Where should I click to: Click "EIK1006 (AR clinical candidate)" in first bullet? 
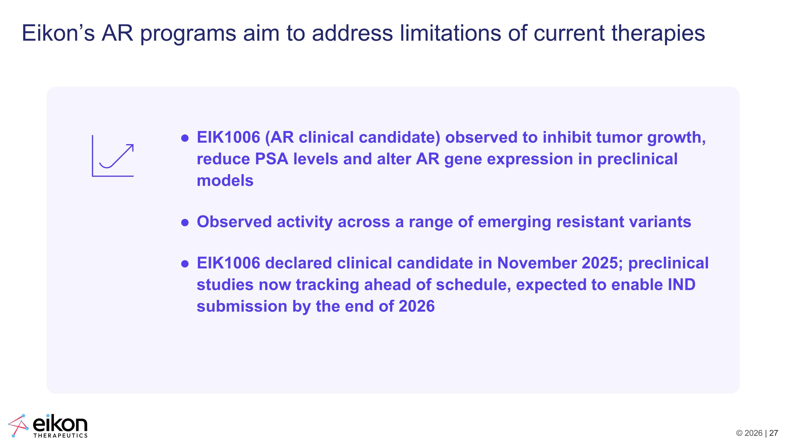pos(319,137)
